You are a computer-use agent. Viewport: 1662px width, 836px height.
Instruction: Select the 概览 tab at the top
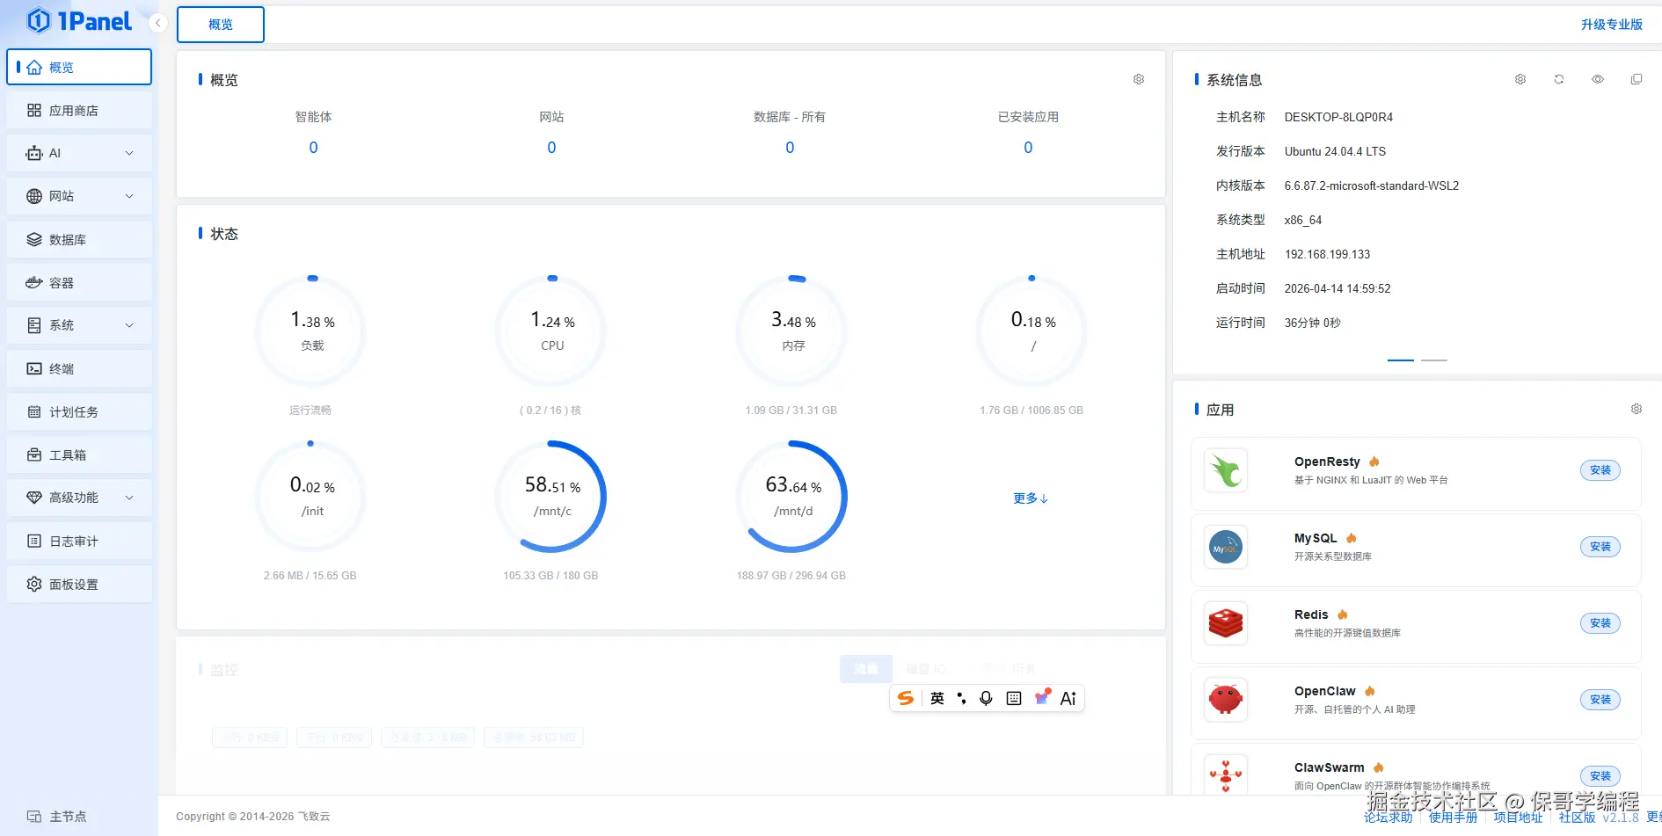[221, 25]
